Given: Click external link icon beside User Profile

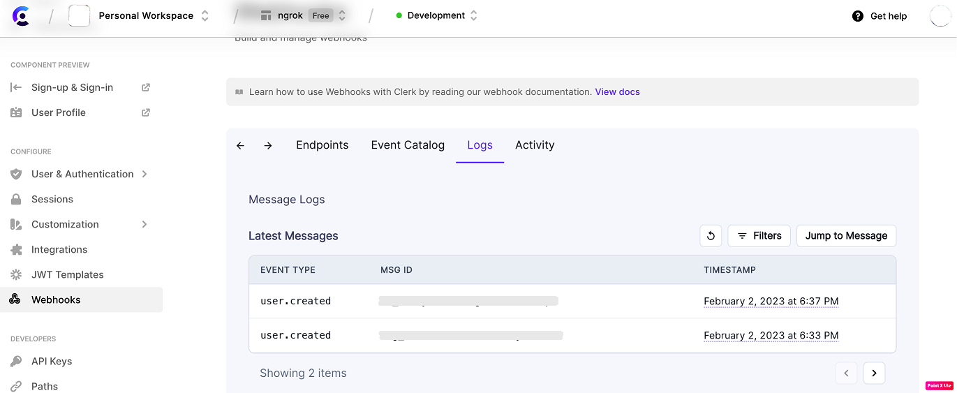Looking at the screenshot, I should [x=146, y=112].
